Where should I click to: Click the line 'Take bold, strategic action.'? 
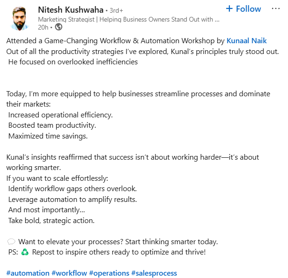point(52,220)
